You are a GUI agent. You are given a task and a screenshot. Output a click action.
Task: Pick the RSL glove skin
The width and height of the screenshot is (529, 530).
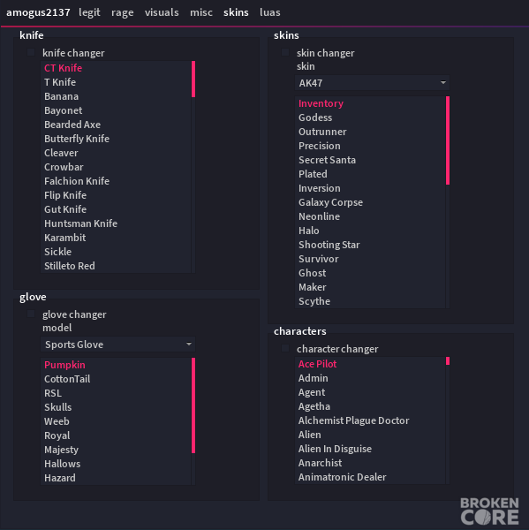(x=116, y=393)
